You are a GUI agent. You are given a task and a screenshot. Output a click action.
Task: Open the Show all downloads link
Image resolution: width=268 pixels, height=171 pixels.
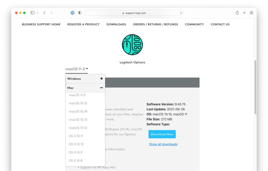[163, 144]
